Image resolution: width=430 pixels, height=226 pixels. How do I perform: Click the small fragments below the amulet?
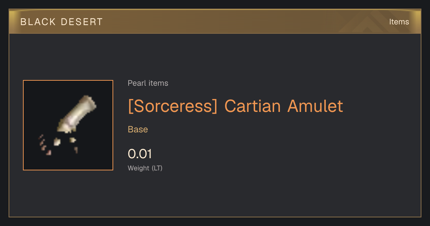pyautogui.click(x=57, y=145)
